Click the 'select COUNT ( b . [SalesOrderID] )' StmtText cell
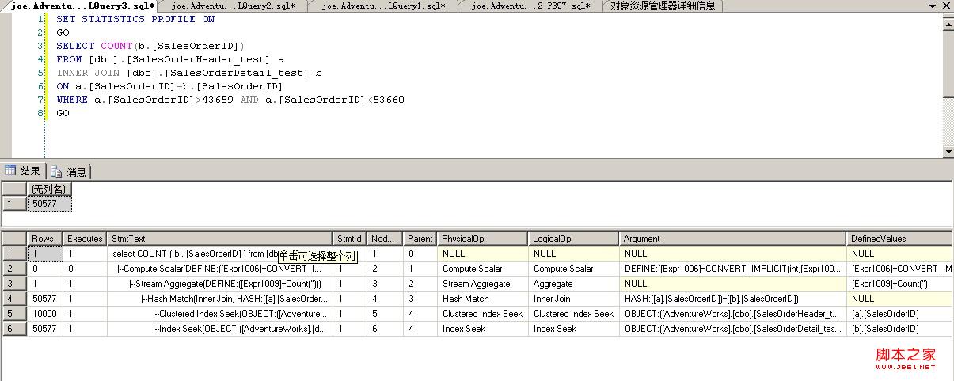 pyautogui.click(x=220, y=254)
